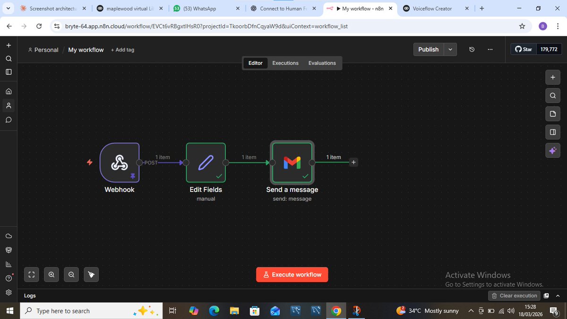Select the Edit Fields node
This screenshot has width=567, height=319.
click(206, 163)
